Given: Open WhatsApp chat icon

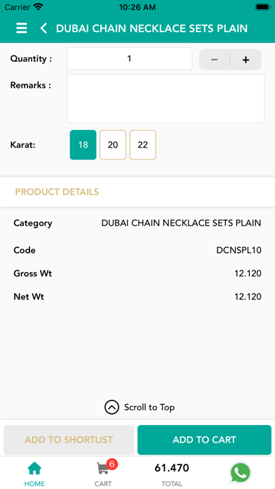Looking at the screenshot, I should (241, 473).
